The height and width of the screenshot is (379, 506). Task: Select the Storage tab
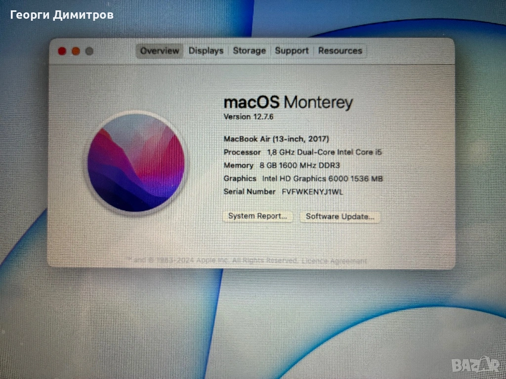[x=249, y=51]
